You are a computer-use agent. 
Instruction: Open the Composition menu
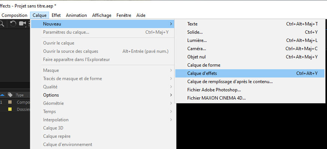tap(14, 15)
